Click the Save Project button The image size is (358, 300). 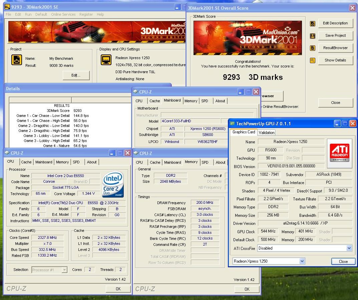pyautogui.click(x=335, y=35)
